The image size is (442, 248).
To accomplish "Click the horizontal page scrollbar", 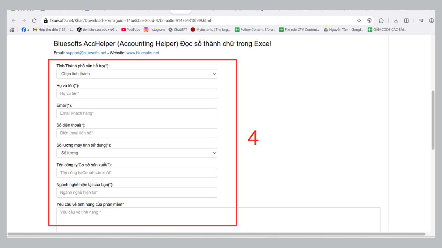I will 216,234.
